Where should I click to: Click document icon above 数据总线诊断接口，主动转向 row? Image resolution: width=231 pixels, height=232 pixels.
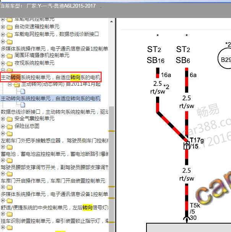pos(23,105)
